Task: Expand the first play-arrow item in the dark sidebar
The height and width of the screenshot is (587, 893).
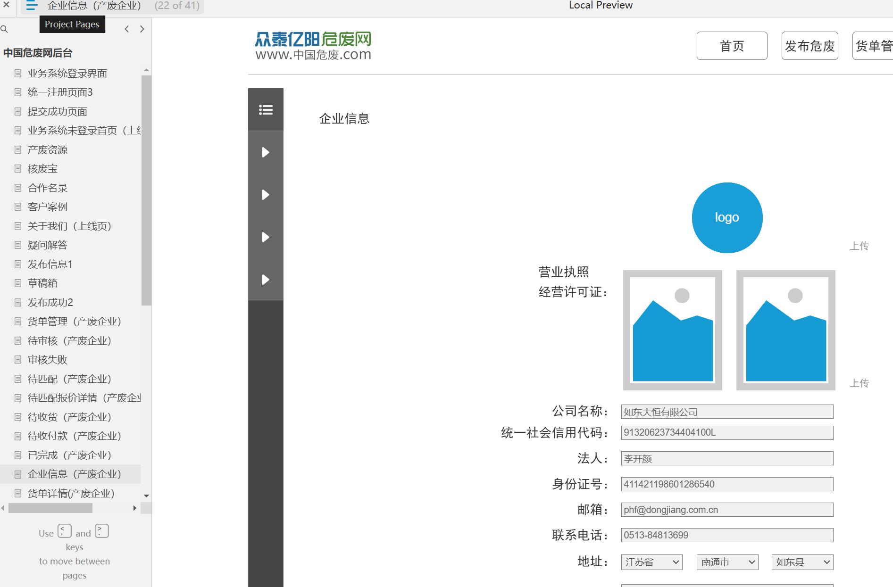Action: coord(266,152)
